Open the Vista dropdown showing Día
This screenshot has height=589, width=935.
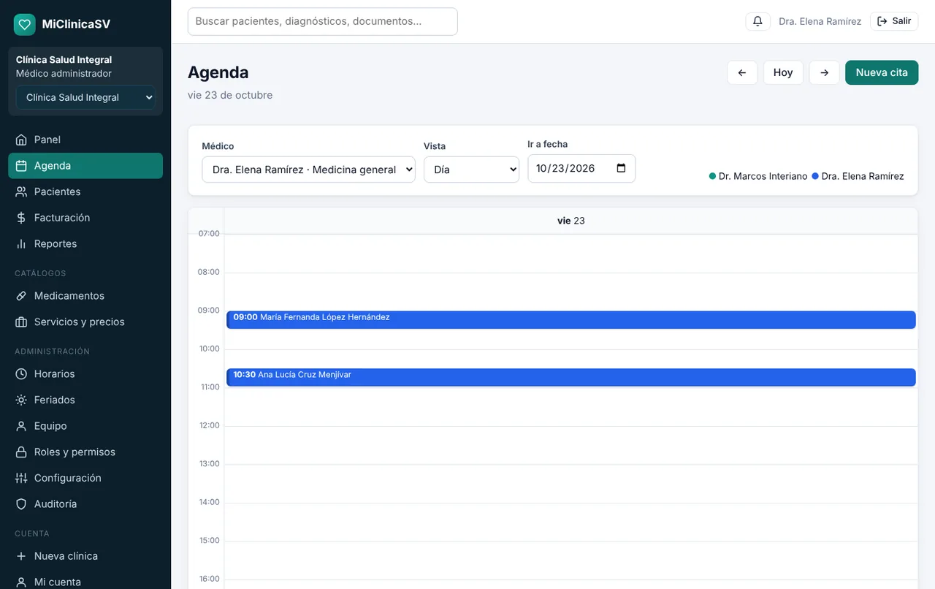tap(471, 170)
